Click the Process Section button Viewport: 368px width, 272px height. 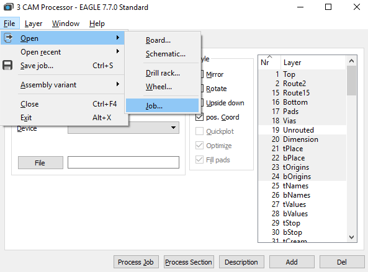[x=189, y=261]
